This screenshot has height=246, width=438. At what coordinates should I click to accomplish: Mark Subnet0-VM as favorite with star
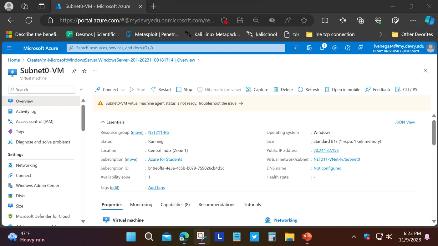[x=84, y=71]
